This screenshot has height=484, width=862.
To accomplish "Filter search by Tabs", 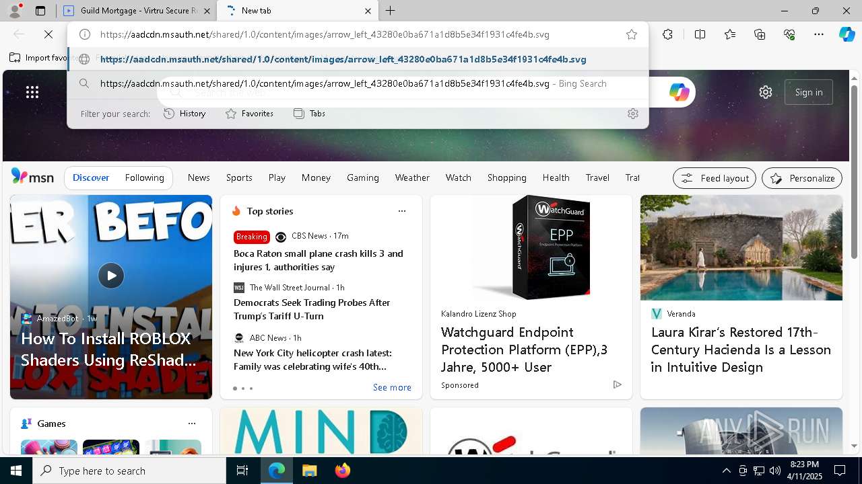I will (x=309, y=114).
